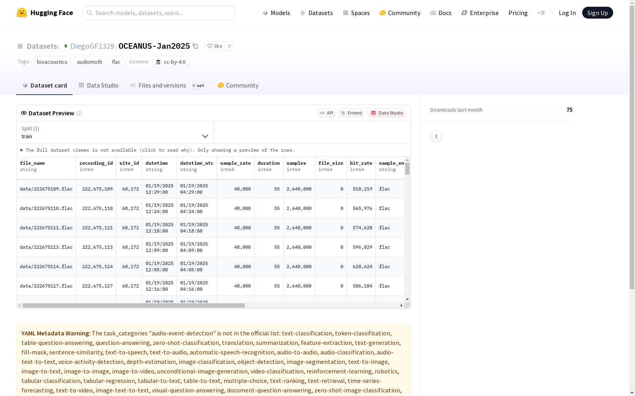This screenshot has width=635, height=396.
Task: Open the Models menu item
Action: pyautogui.click(x=276, y=13)
